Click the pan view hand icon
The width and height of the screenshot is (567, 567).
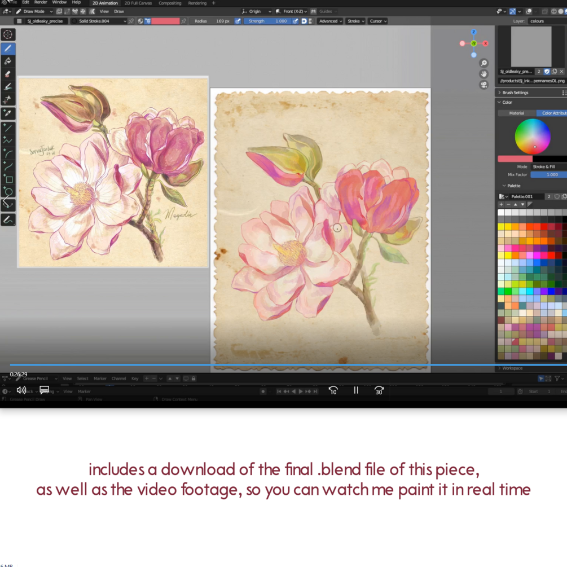(x=484, y=74)
